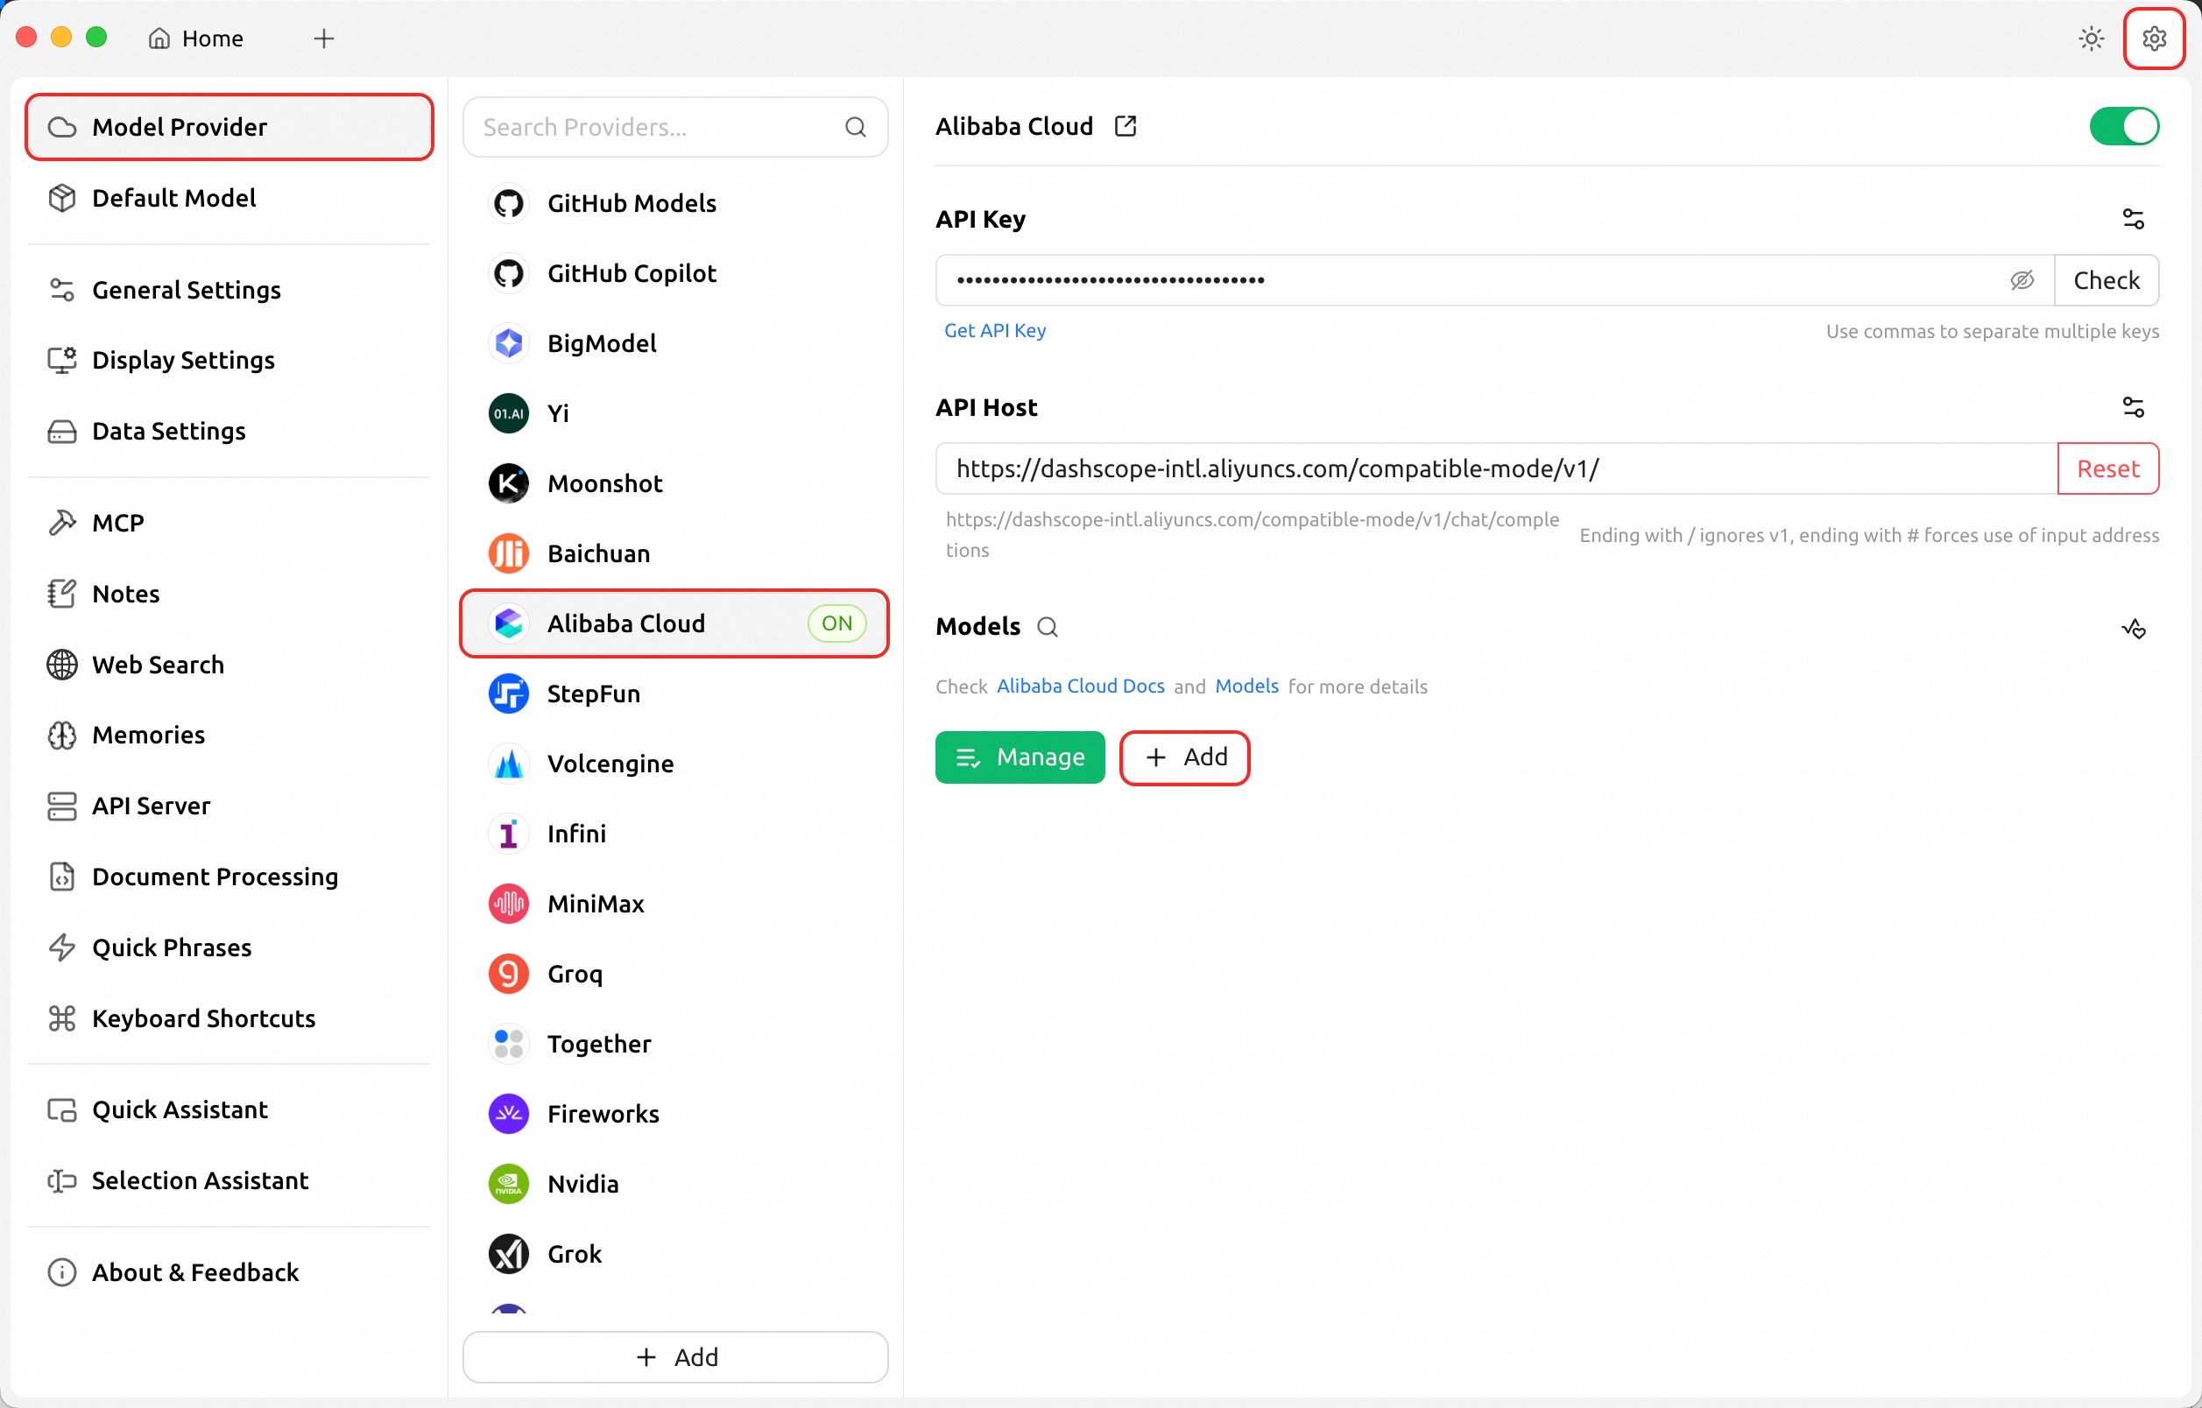Open API Key advanced options icon

[x=2135, y=218]
